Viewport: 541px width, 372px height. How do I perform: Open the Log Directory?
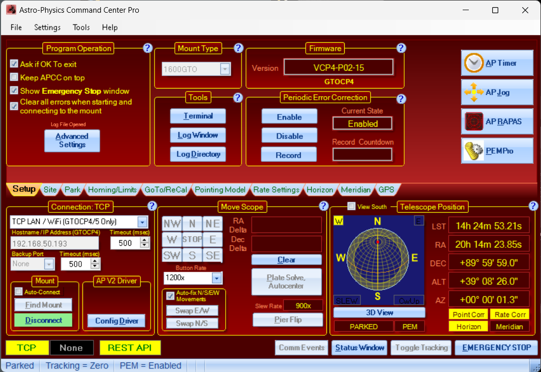coord(198,154)
